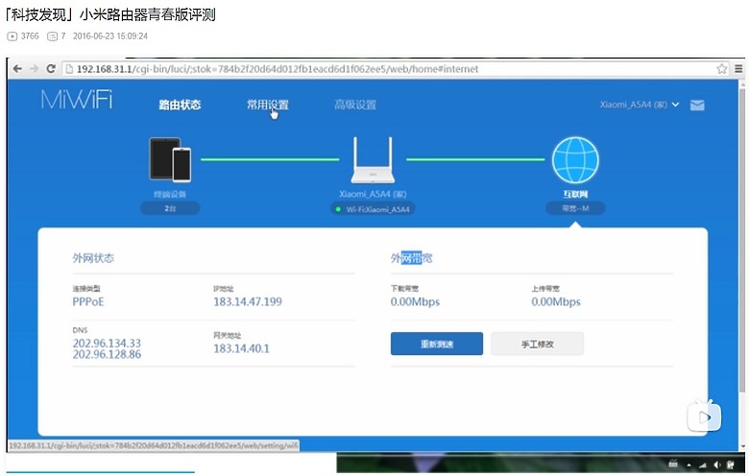The image size is (749, 476).
Task: Reload the router admin page
Action: point(51,69)
